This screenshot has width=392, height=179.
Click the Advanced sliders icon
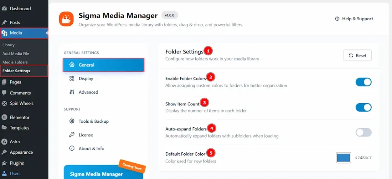click(72, 92)
